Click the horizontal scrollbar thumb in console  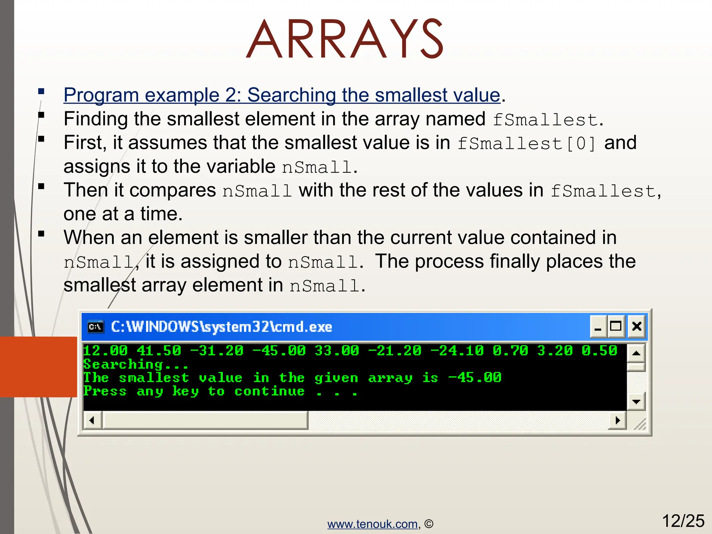(205, 420)
